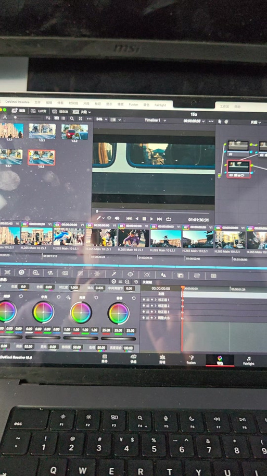Switch the color wheels panel to bars mode
Screen dimensions: 267x476
(120, 282)
